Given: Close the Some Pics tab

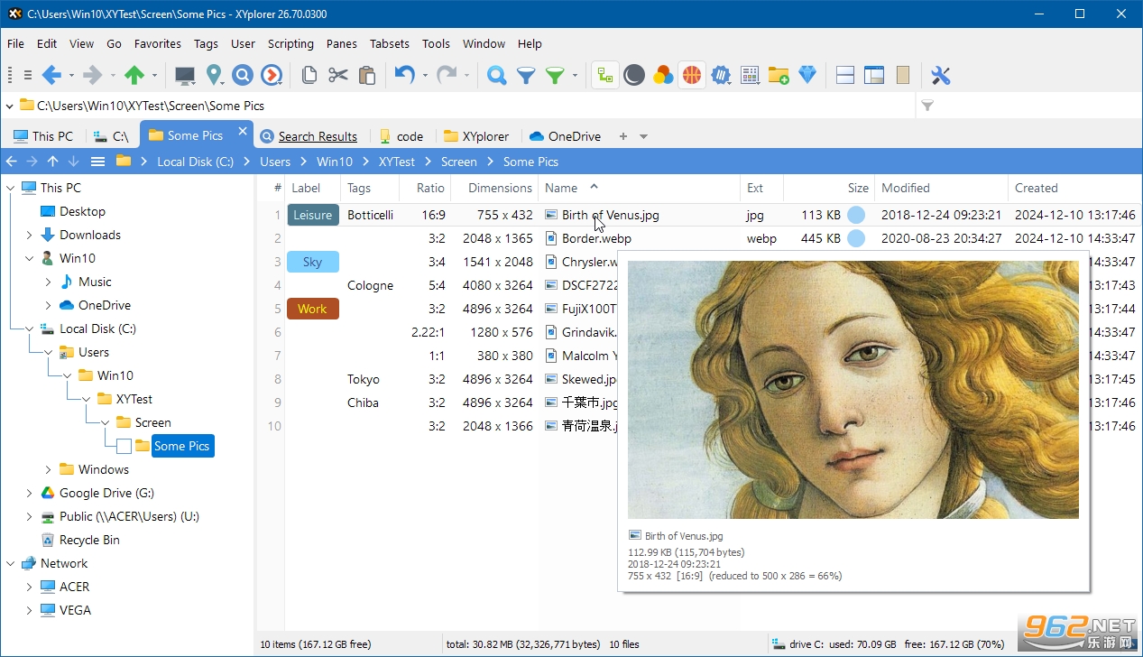Looking at the screenshot, I should pos(242,132).
